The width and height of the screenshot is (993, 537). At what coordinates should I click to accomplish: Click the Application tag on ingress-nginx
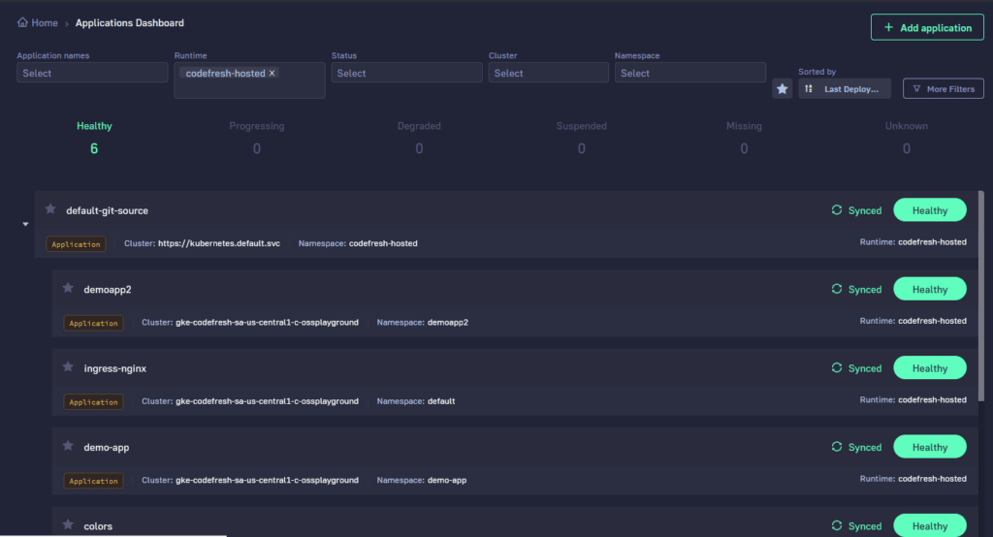click(94, 402)
